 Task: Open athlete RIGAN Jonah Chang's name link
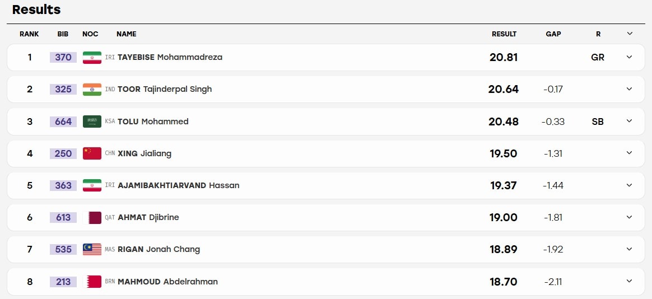159,250
